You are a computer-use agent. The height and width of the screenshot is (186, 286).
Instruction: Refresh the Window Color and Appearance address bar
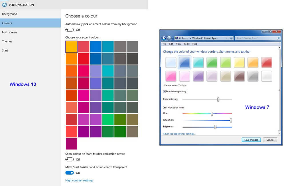(231, 38)
